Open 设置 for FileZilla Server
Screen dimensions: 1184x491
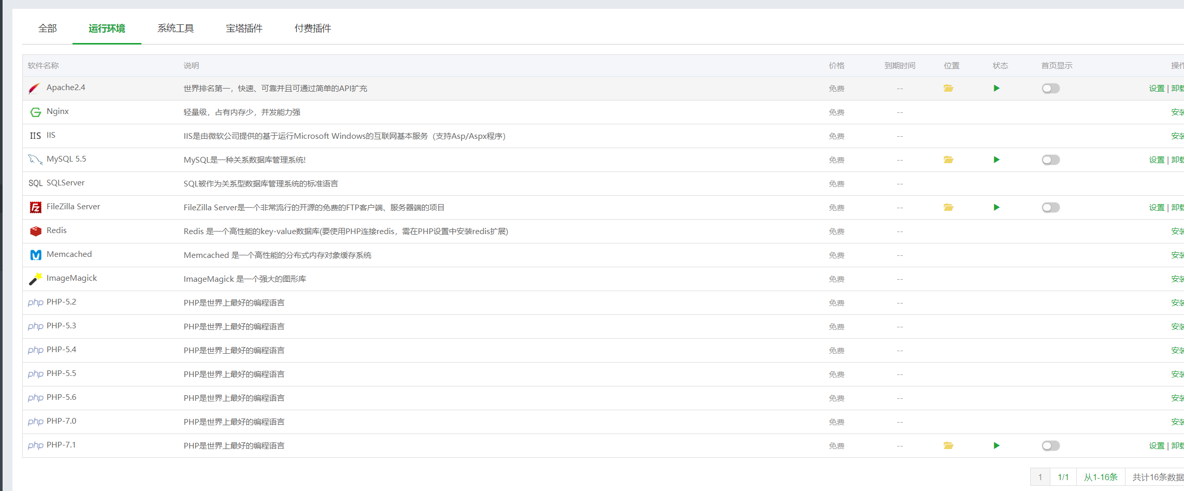pos(1157,208)
